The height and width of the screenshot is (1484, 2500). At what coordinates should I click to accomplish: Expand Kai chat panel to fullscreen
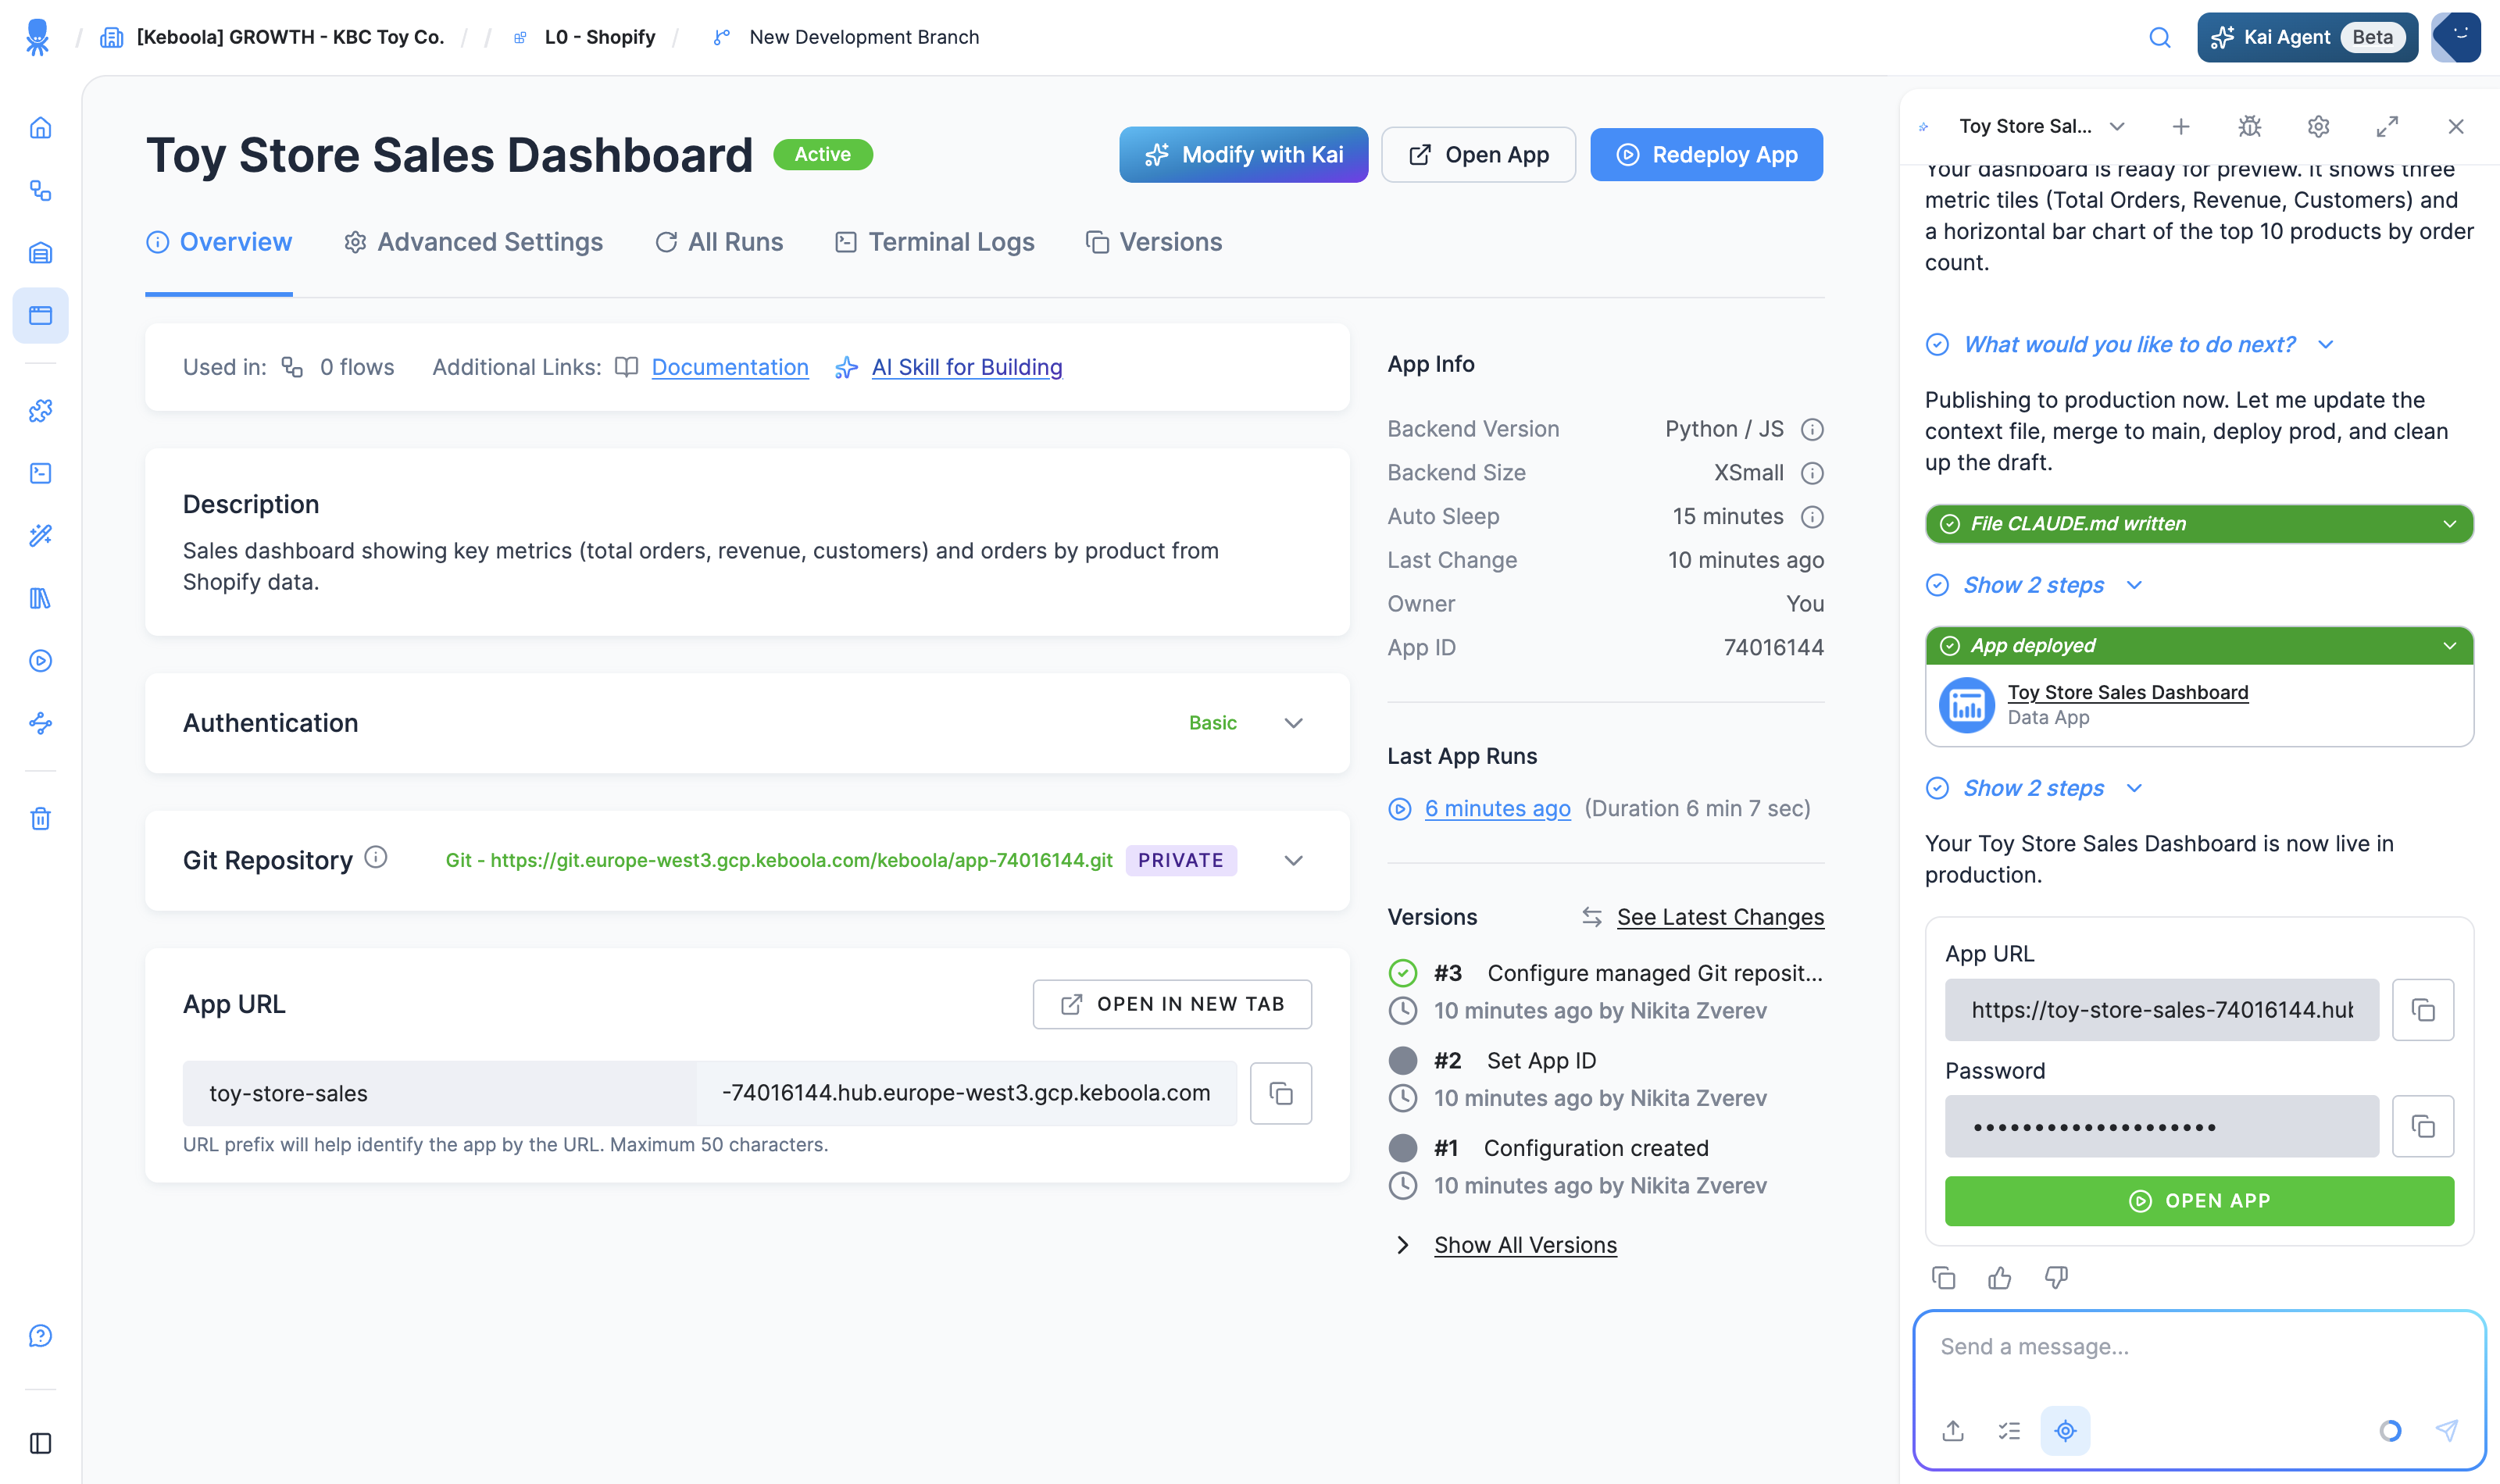point(2387,126)
